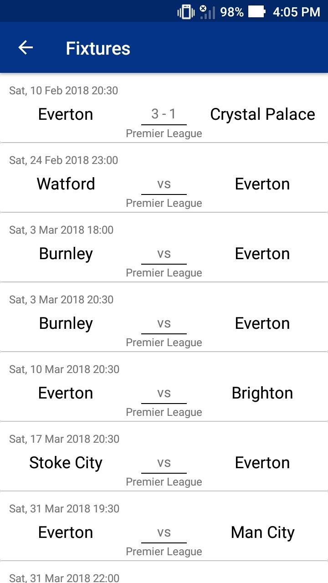Image resolution: width=328 pixels, height=583 pixels.
Task: Open the Everton vs Crystal Palace fixture
Action: 164,108
